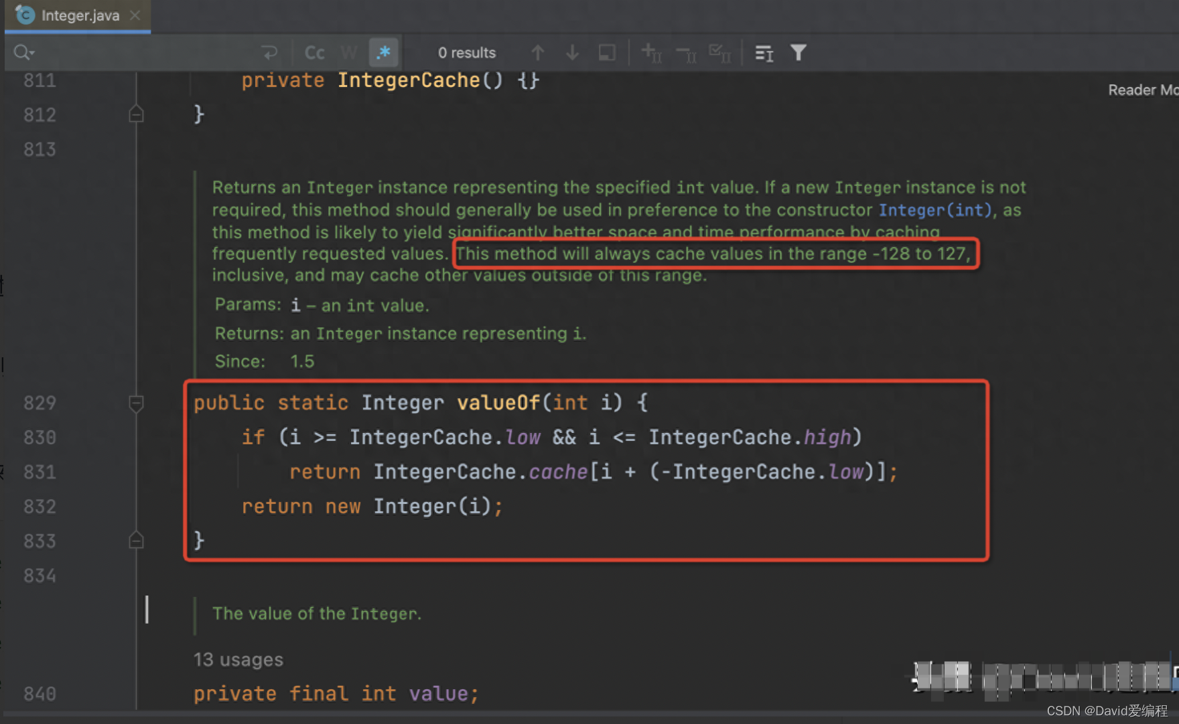The width and height of the screenshot is (1179, 724).
Task: Click the select all occurrences icon
Action: [x=607, y=53]
